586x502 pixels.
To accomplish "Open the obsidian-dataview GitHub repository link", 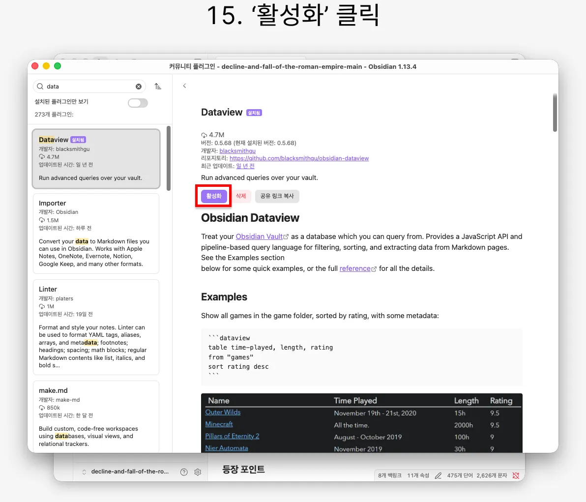I will point(299,158).
